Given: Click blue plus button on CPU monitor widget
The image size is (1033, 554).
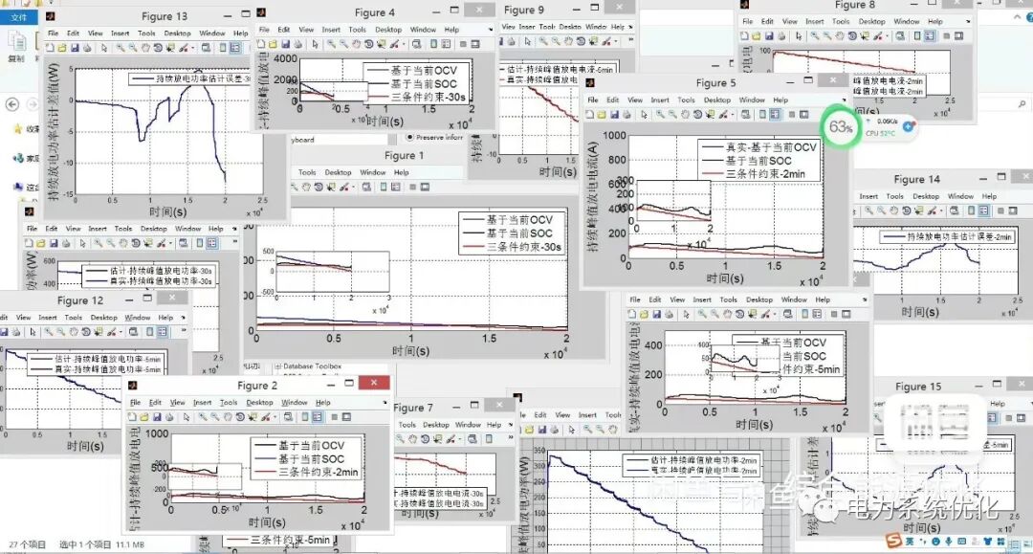Looking at the screenshot, I should point(909,125).
